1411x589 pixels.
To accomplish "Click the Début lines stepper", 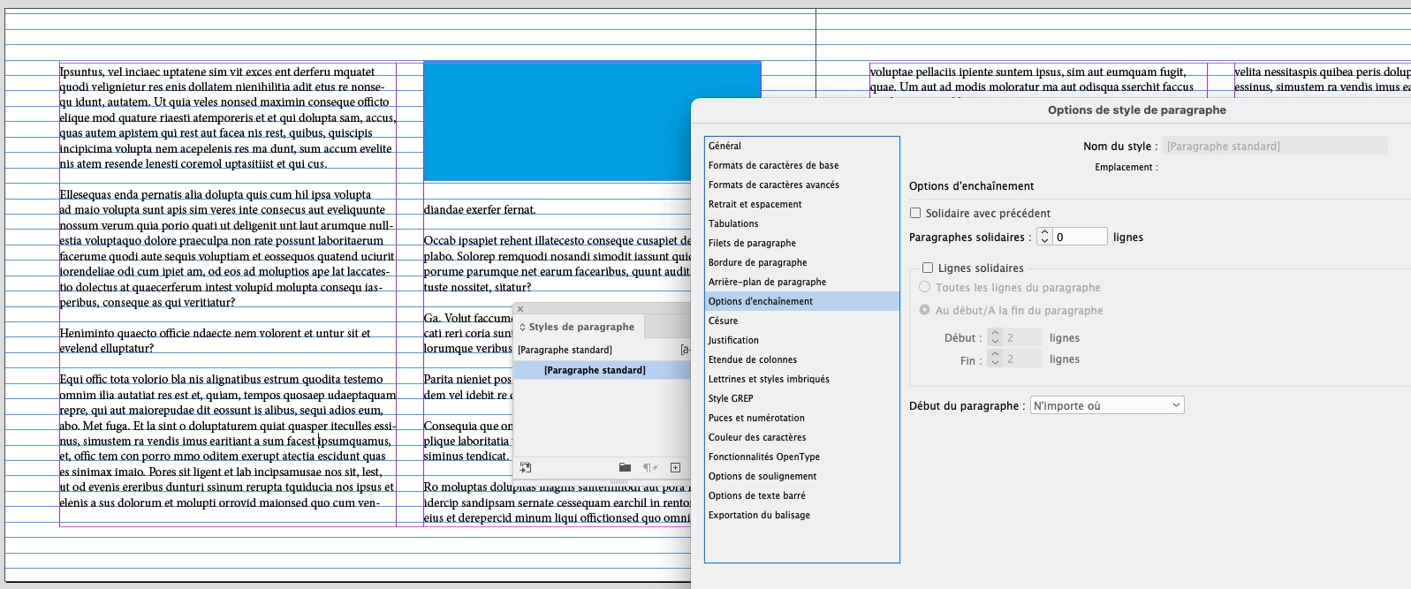I will (x=995, y=337).
